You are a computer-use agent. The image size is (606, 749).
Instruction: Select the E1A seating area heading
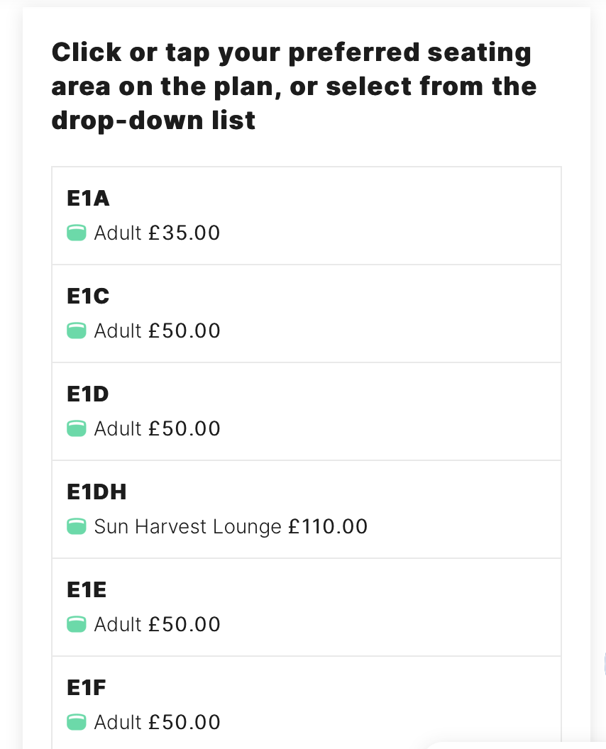[x=88, y=198]
